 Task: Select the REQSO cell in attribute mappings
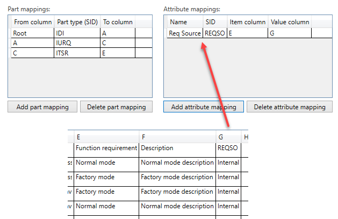pyautogui.click(x=215, y=33)
